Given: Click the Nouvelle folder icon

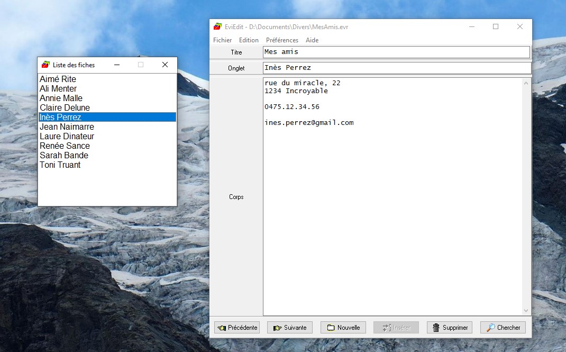Looking at the screenshot, I should (331, 328).
